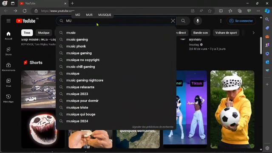The height and width of the screenshot is (153, 272).
Task: Open Abonnements in the sidebar
Action: click(x=8, y=67)
